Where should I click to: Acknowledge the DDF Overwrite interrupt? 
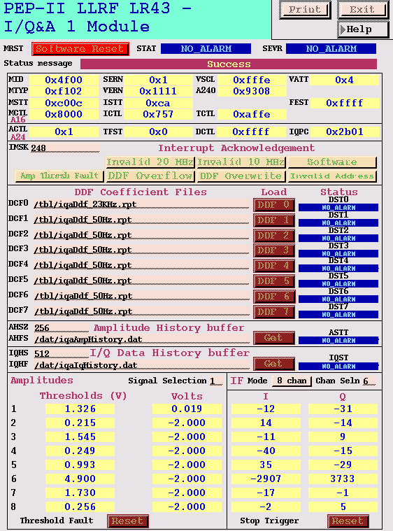(241, 176)
